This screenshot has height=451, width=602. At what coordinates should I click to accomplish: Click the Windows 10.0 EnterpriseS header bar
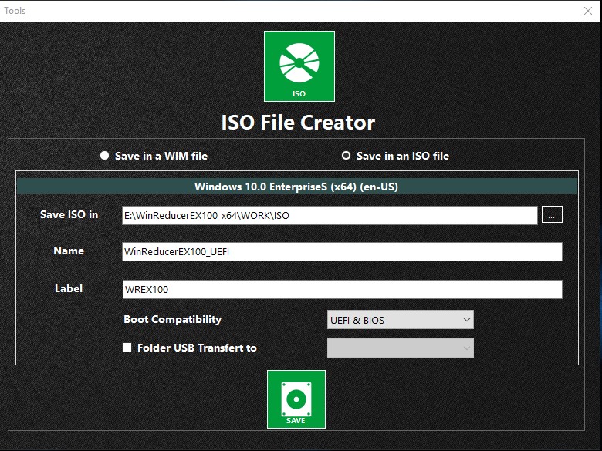(297, 187)
